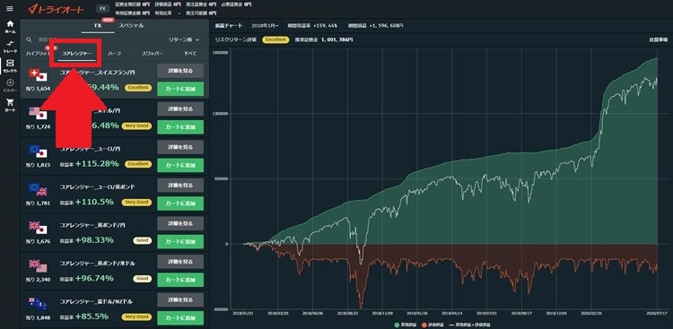Open the hamburger menu icon

(x=10, y=9)
